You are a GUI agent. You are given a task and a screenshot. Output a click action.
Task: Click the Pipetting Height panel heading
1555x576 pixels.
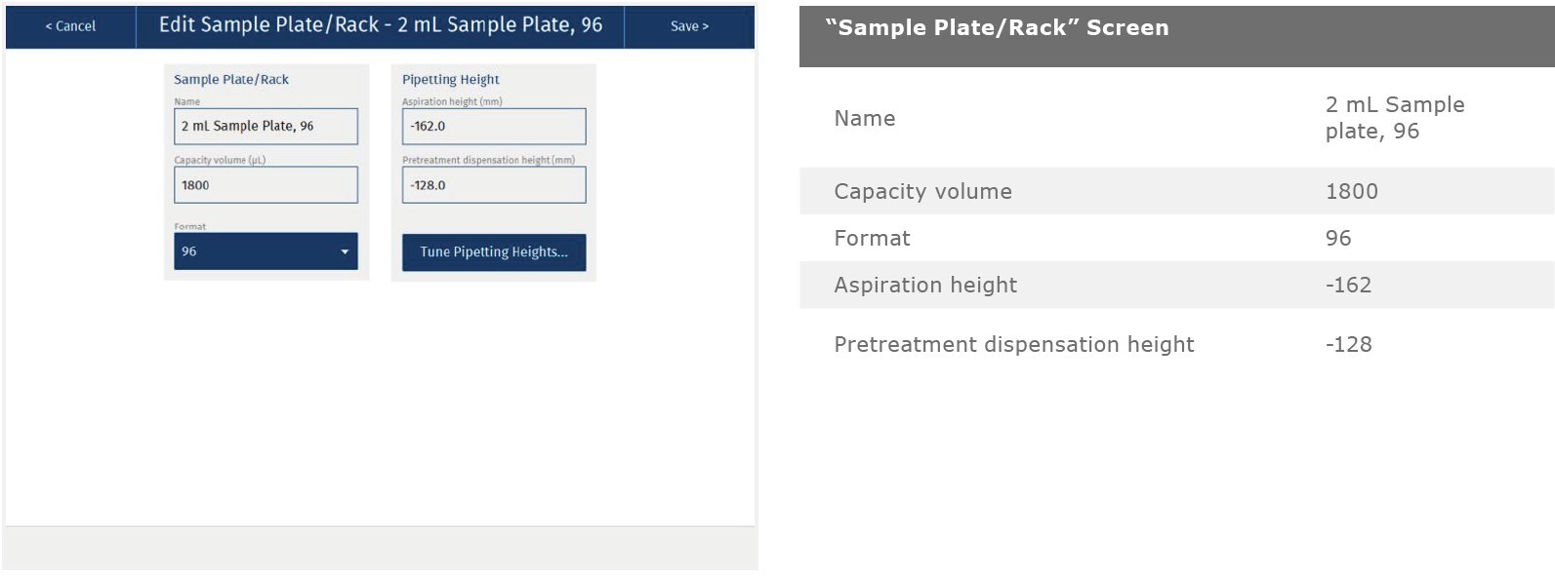pyautogui.click(x=451, y=80)
